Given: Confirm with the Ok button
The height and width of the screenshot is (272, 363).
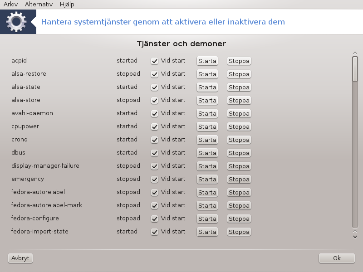Looking at the screenshot, I should 337,258.
